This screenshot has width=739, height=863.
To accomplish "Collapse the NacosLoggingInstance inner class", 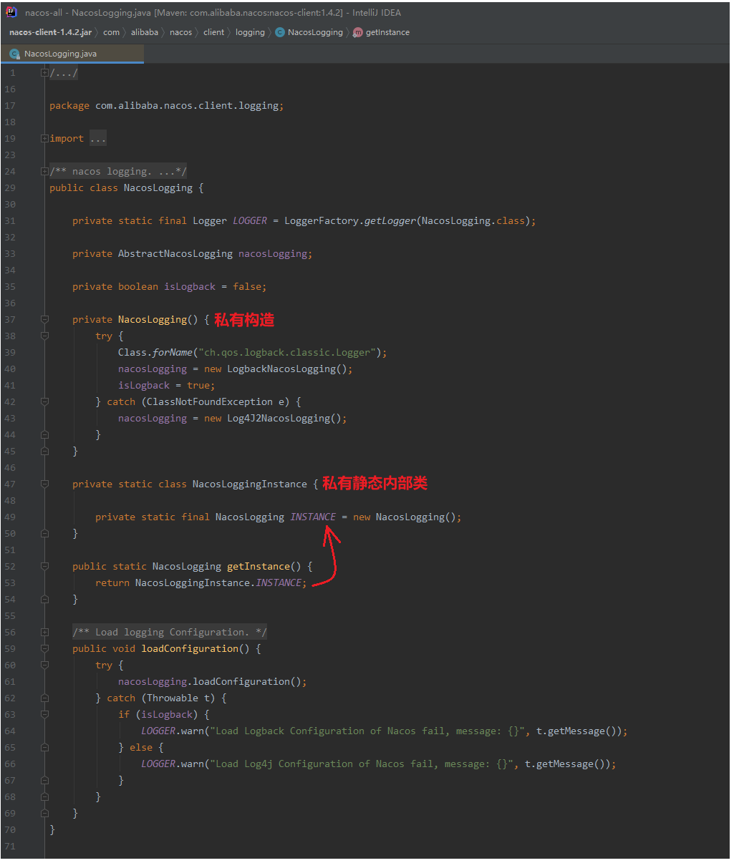I will [x=44, y=484].
